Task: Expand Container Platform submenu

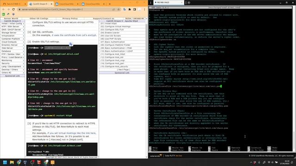Action: (12, 39)
